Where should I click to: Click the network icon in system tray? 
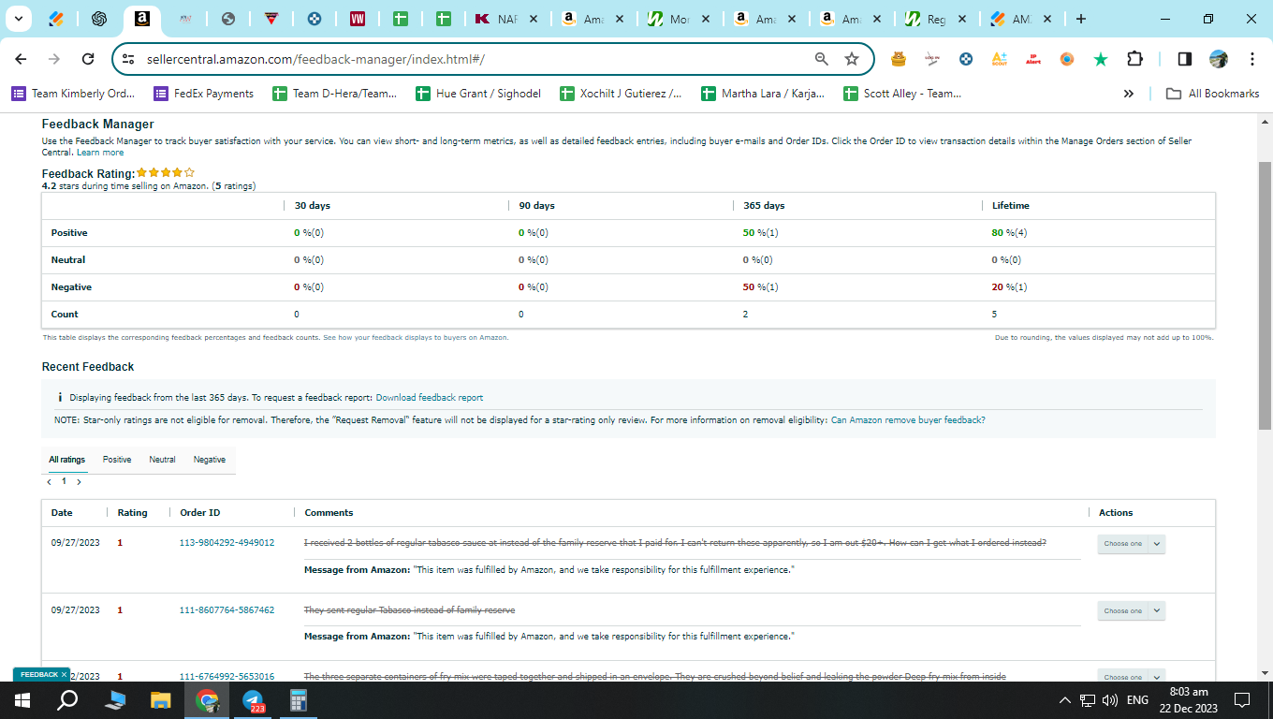(1088, 700)
